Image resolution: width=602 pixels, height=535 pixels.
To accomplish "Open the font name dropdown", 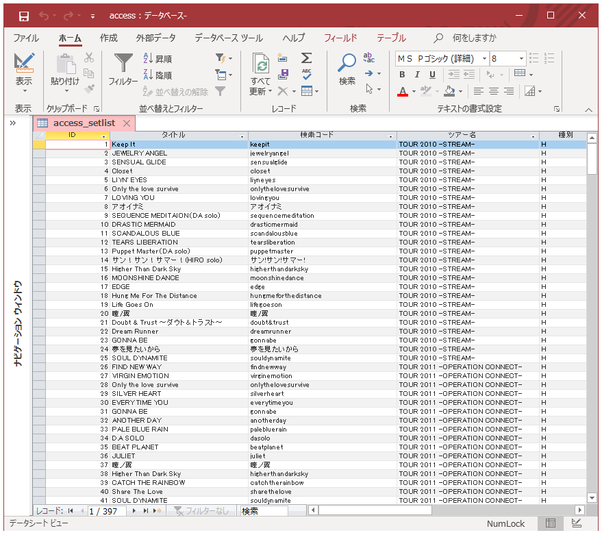I will [484, 59].
